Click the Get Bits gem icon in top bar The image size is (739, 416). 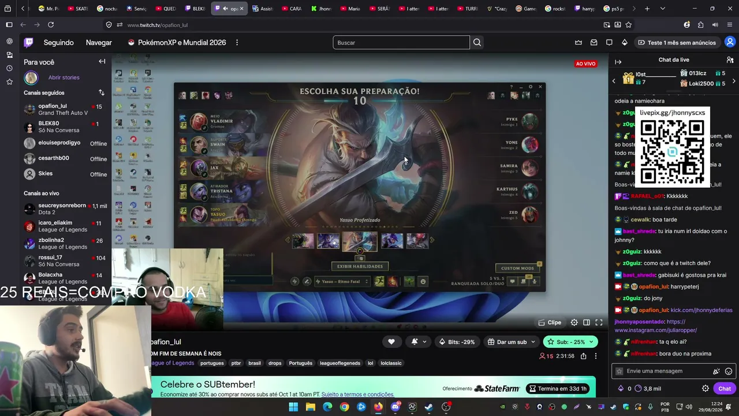coord(624,42)
